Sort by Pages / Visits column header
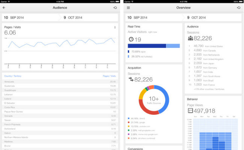The image size is (244, 150). [109, 76]
